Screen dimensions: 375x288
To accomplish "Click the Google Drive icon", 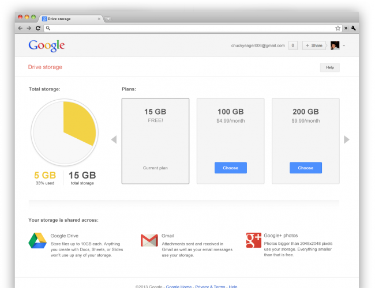I will 37,240.
